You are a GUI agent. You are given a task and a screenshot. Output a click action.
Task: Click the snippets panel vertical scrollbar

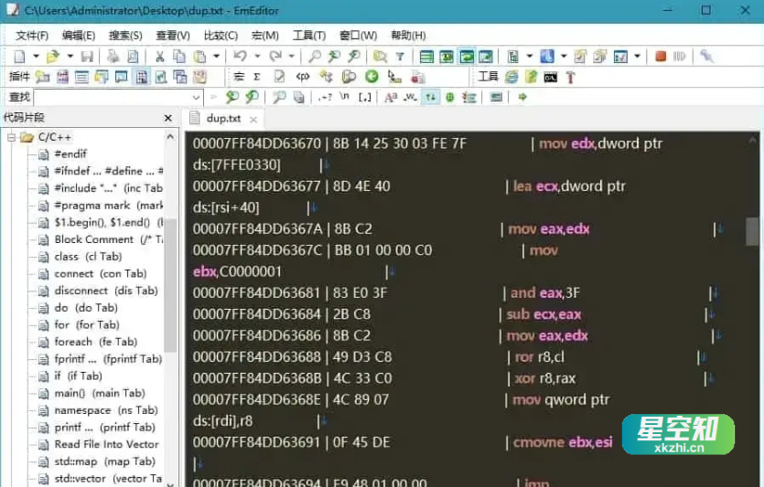coord(170,285)
